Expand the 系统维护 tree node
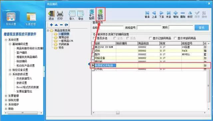Image resolution: width=213 pixels, height=121 pixels. click(x=6, y=105)
